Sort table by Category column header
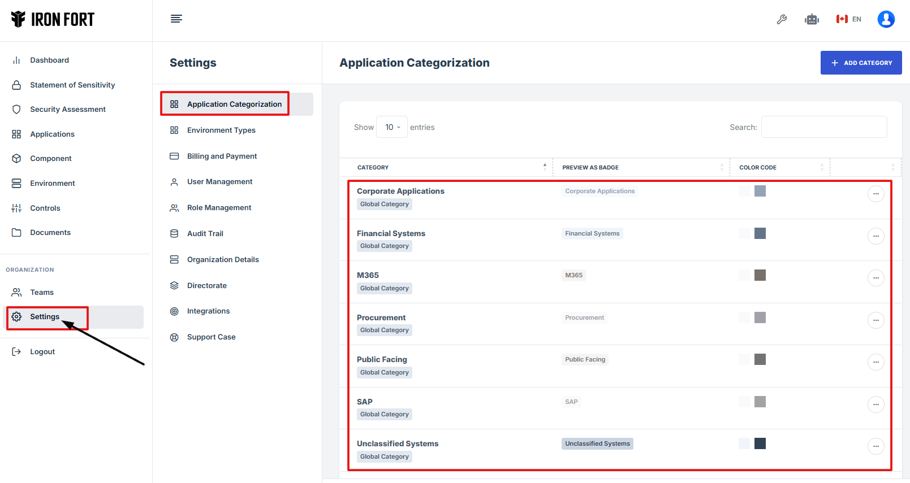Image resolution: width=910 pixels, height=483 pixels. (373, 167)
